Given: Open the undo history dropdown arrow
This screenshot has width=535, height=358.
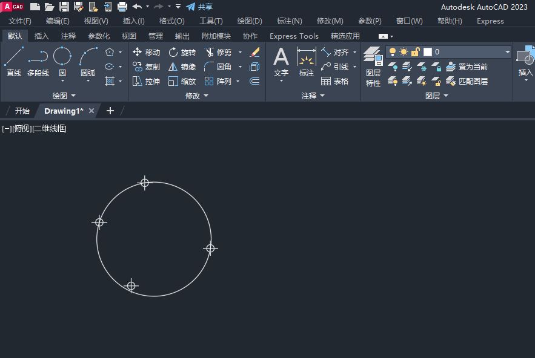Looking at the screenshot, I should pos(147,7).
